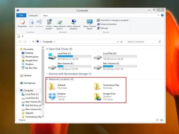Viewport: 179px width, 134px height.
Task: Minimize the ribbon with the chevron
Action: [158, 15]
